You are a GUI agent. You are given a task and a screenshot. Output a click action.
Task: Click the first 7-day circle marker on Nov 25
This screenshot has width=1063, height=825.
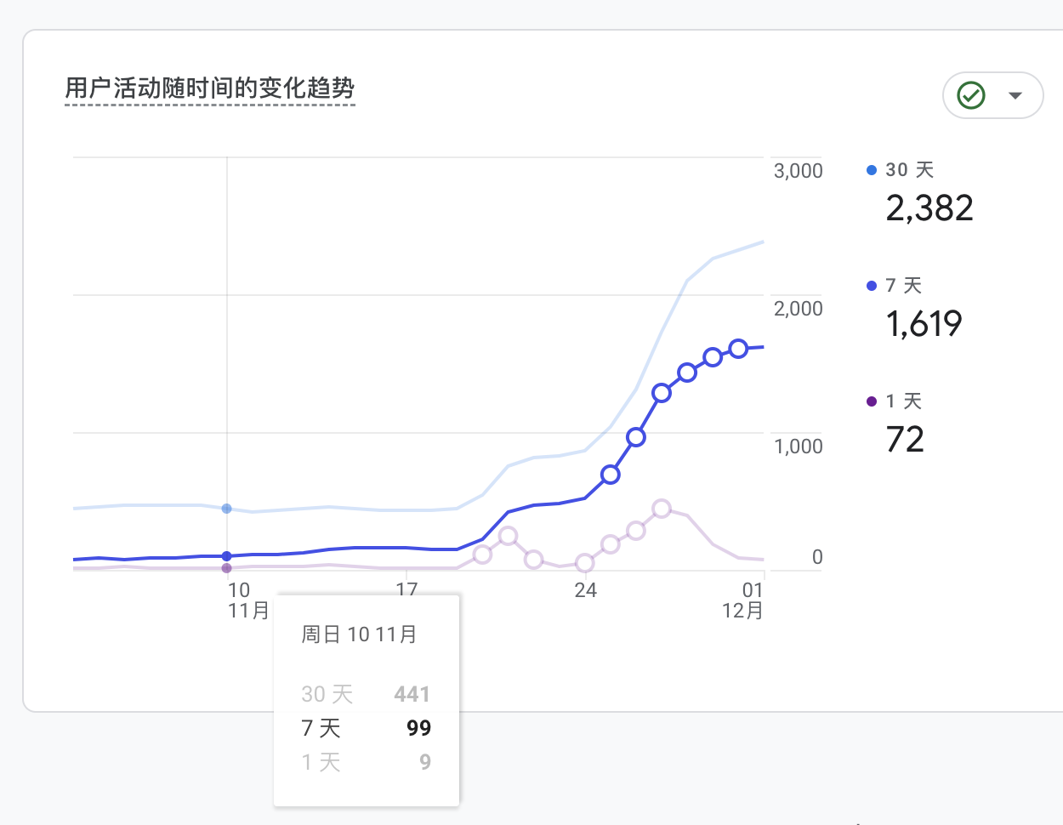click(610, 475)
